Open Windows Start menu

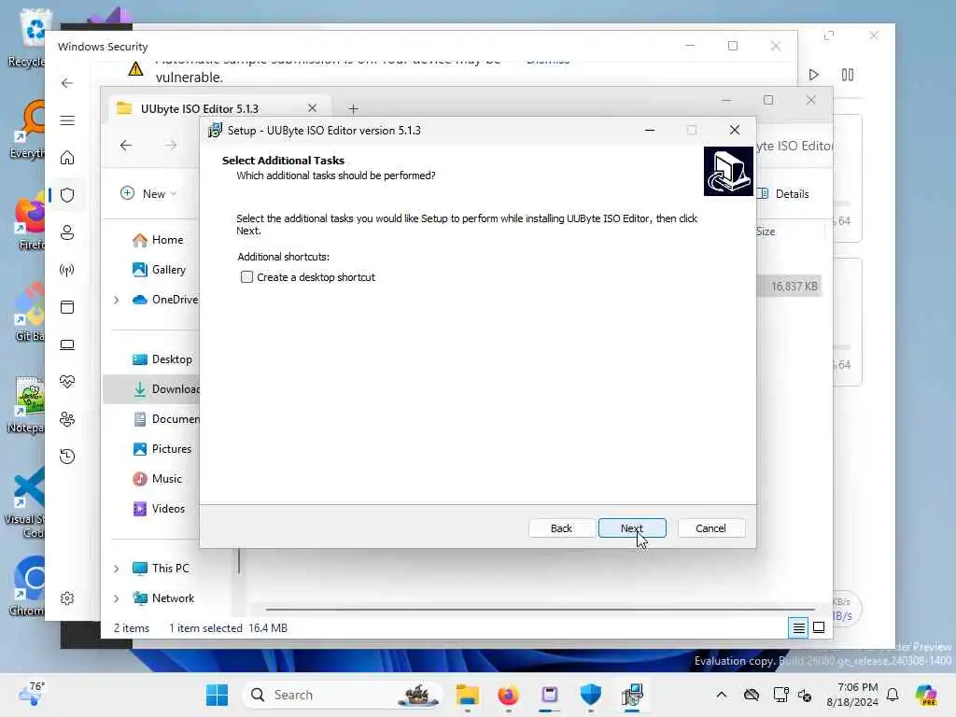(217, 695)
